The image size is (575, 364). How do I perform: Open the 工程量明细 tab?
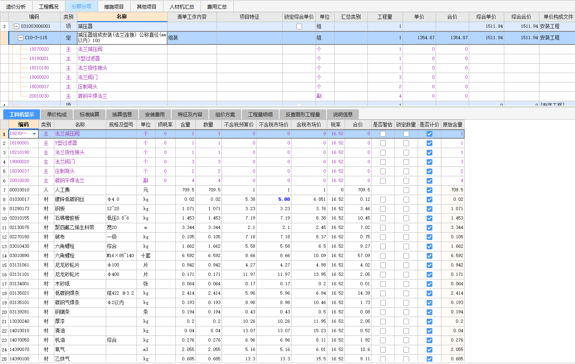point(260,114)
